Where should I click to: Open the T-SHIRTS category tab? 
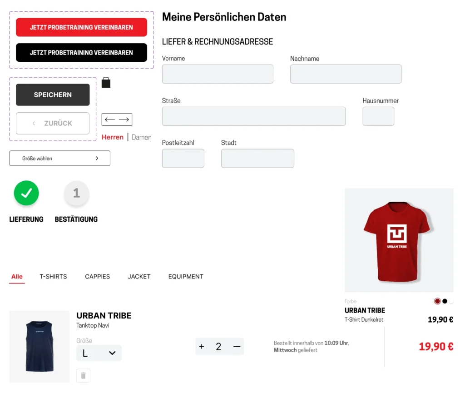tap(54, 276)
